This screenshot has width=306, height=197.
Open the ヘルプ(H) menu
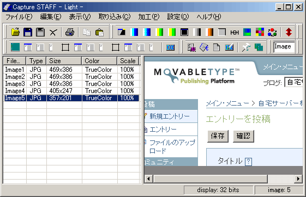coord(209,17)
